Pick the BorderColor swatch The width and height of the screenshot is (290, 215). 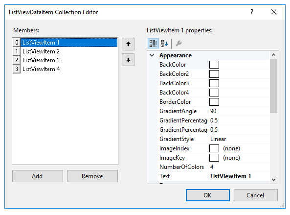(x=214, y=102)
